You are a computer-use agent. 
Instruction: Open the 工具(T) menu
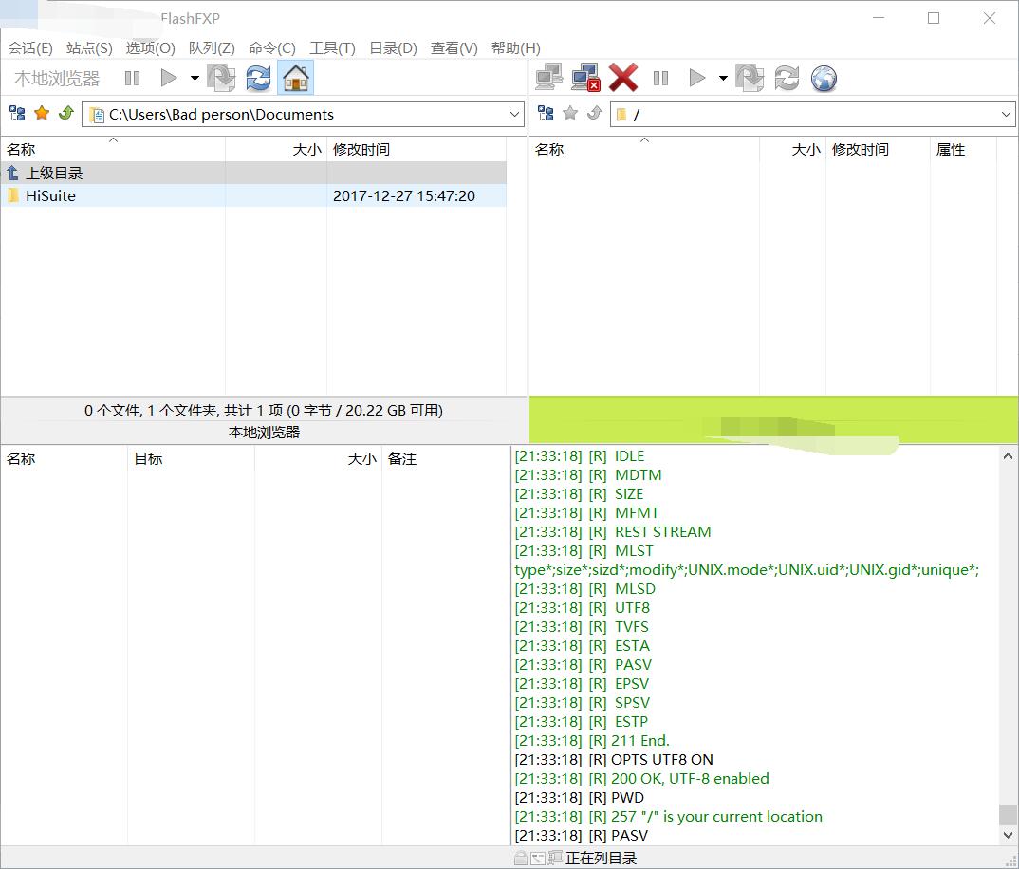[x=332, y=48]
